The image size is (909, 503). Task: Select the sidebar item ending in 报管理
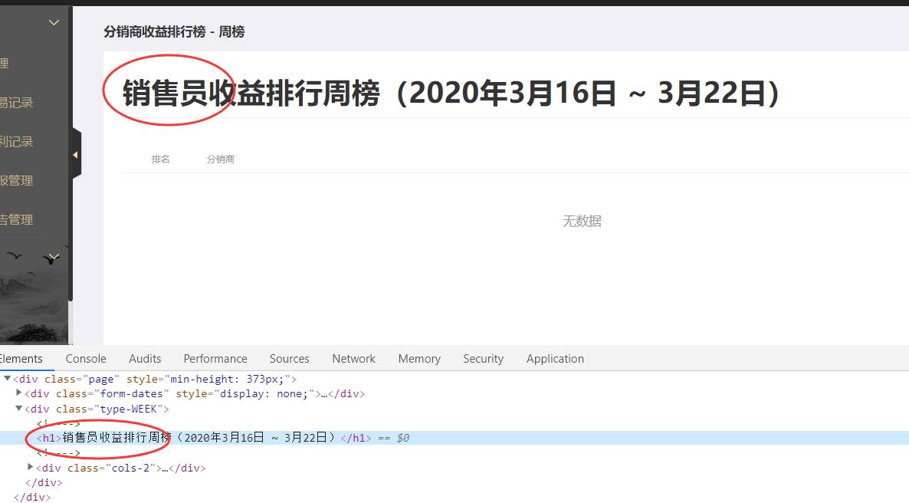(x=17, y=181)
